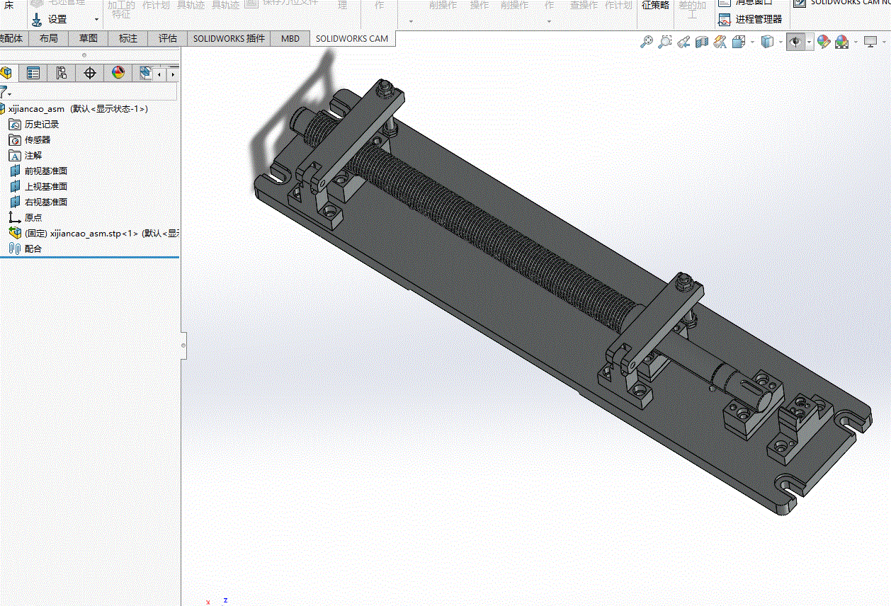Select (固定) xijiancao_asm.stp<1> component
The image size is (891, 606).
coord(93,234)
